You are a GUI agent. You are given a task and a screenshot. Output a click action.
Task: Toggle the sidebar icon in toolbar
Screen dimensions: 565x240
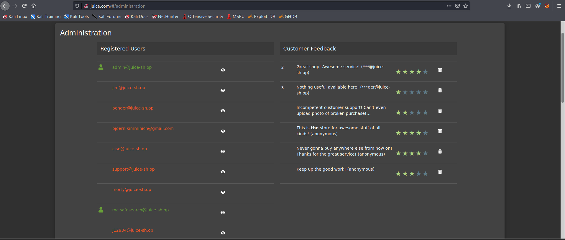coord(528,6)
